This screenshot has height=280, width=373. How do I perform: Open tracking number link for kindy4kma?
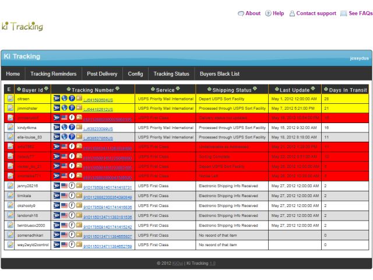(98, 129)
